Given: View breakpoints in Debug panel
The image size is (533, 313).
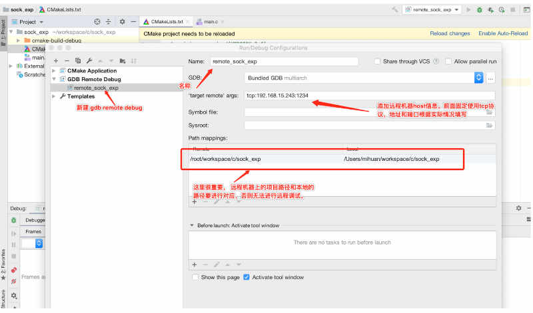Looking at the screenshot, I should [13, 270].
